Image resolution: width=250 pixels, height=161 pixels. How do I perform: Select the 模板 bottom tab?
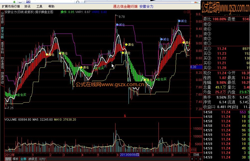[15, 159]
